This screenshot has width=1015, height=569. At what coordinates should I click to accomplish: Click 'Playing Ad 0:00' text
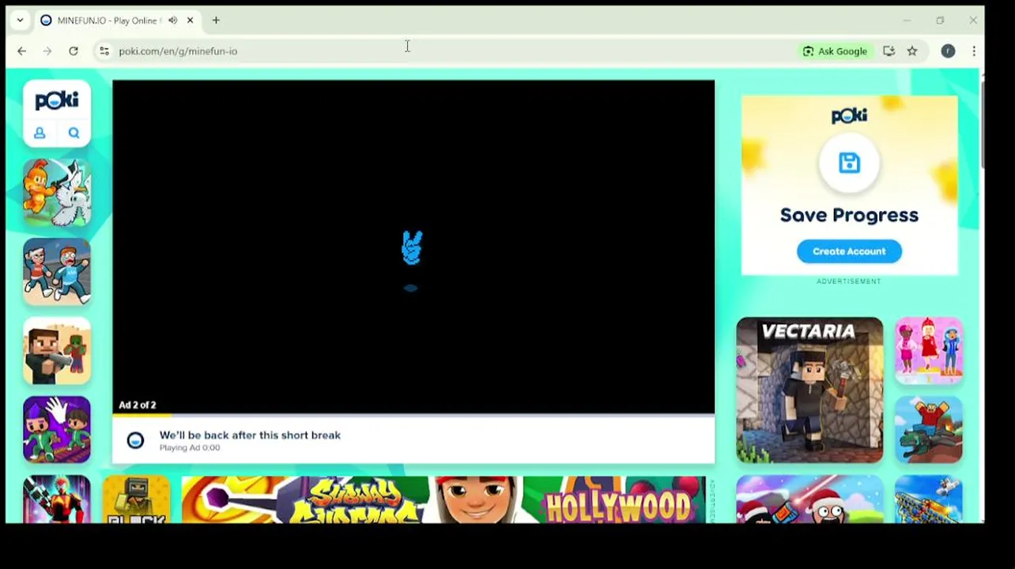pyautogui.click(x=190, y=447)
